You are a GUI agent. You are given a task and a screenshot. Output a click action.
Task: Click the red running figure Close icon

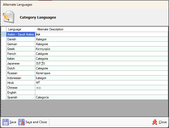[x=155, y=122]
